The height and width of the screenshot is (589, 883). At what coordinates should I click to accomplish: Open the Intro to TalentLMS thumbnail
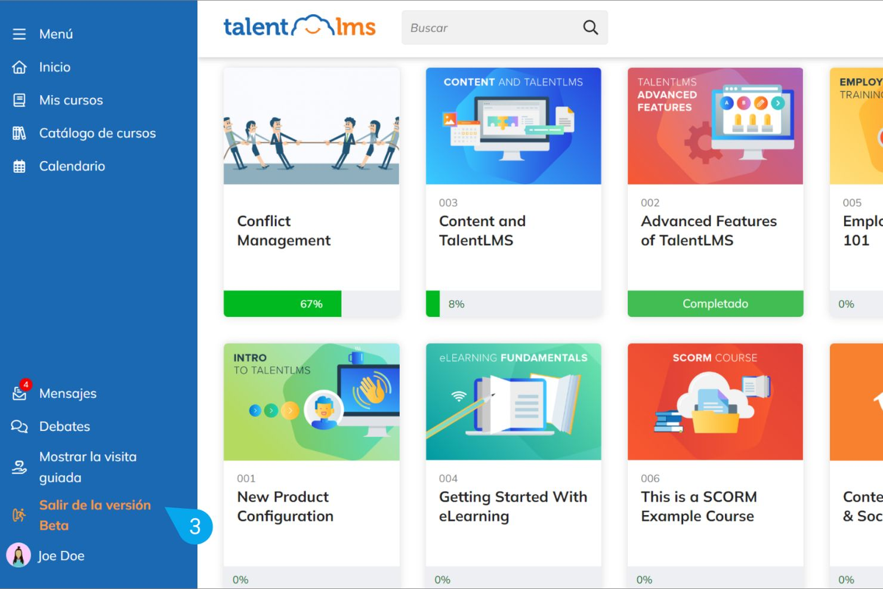[x=311, y=402]
